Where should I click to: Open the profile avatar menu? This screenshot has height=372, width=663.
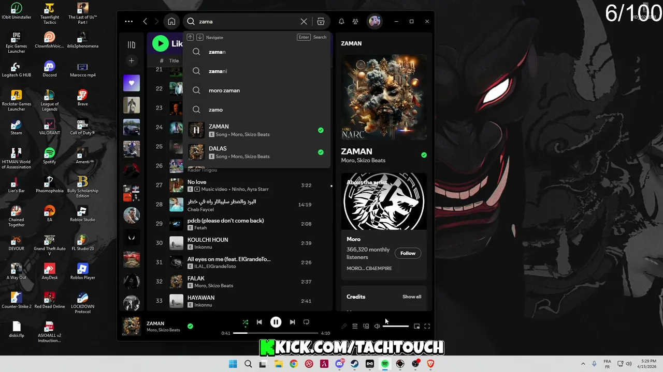coord(374,21)
